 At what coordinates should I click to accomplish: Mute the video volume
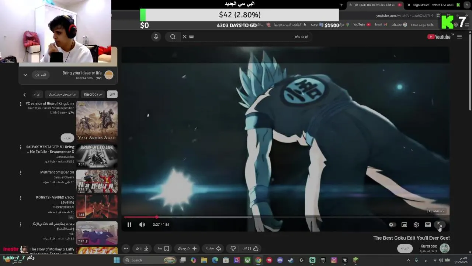tap(142, 225)
